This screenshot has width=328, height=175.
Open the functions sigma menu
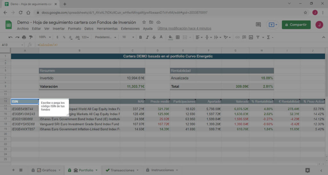point(268,37)
